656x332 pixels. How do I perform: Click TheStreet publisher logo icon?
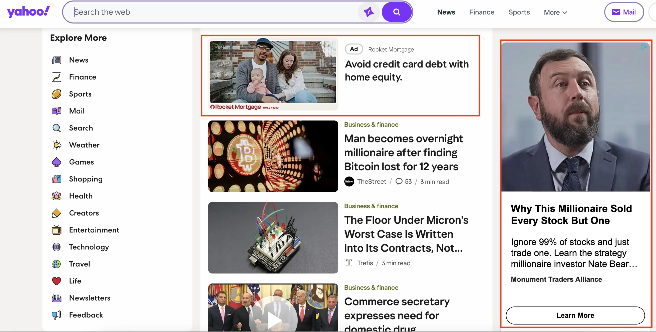point(349,182)
